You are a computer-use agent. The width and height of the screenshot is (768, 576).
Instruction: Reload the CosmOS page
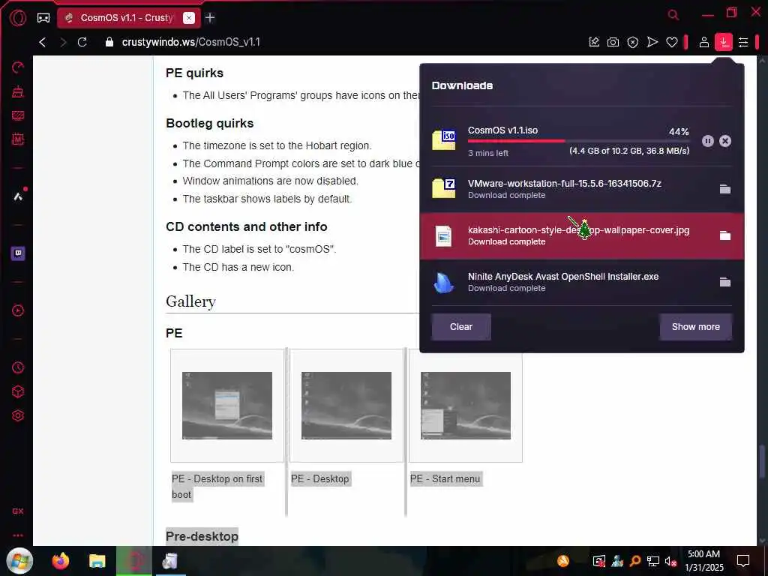[82, 42]
